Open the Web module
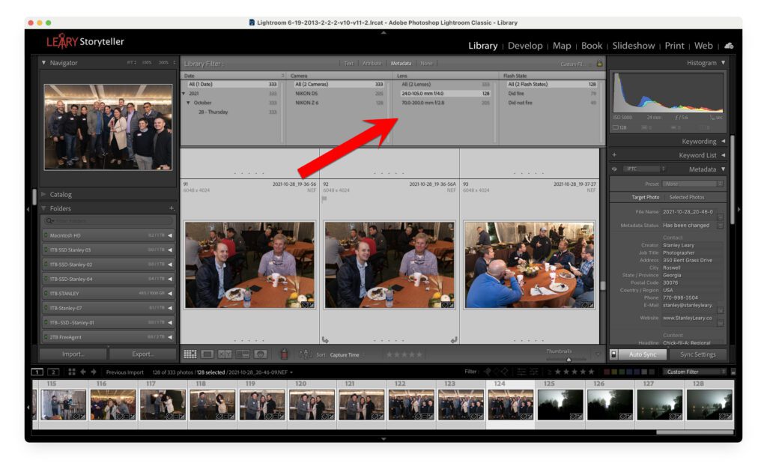The image size is (767, 475). coord(703,46)
